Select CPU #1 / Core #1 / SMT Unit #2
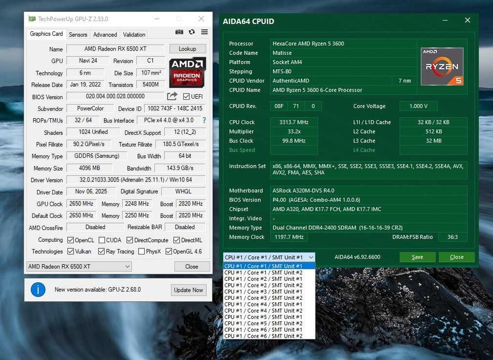The width and height of the screenshot is (493, 360). 269,273
